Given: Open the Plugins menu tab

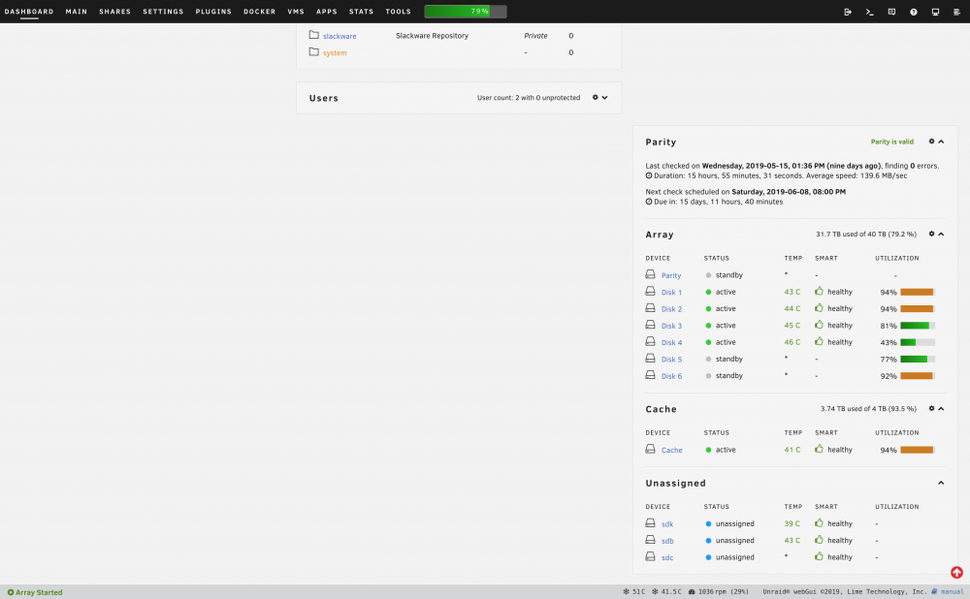Looking at the screenshot, I should (x=213, y=12).
